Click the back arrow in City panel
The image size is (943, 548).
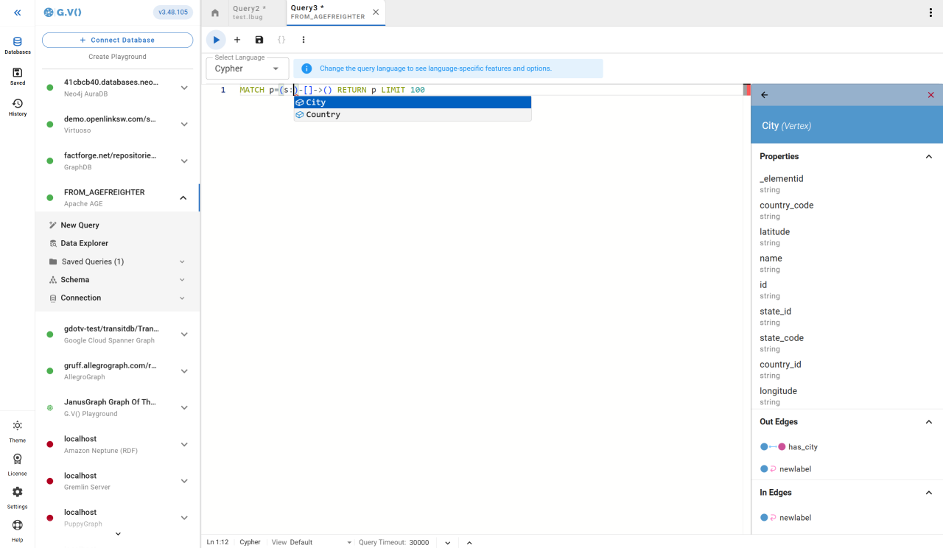[764, 95]
